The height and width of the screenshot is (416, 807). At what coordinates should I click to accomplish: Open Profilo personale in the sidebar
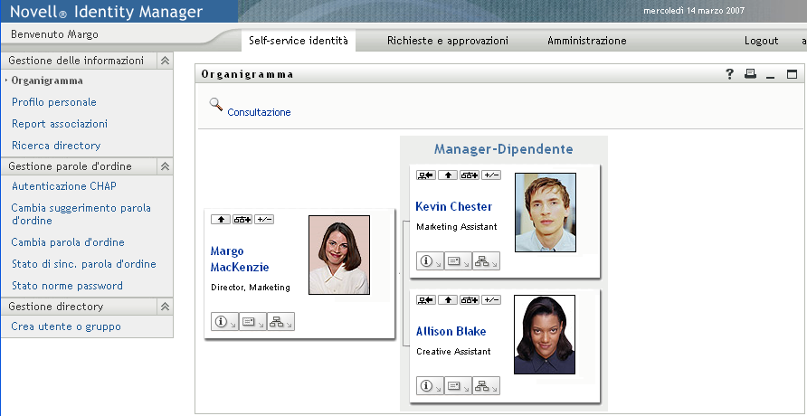[x=54, y=102]
